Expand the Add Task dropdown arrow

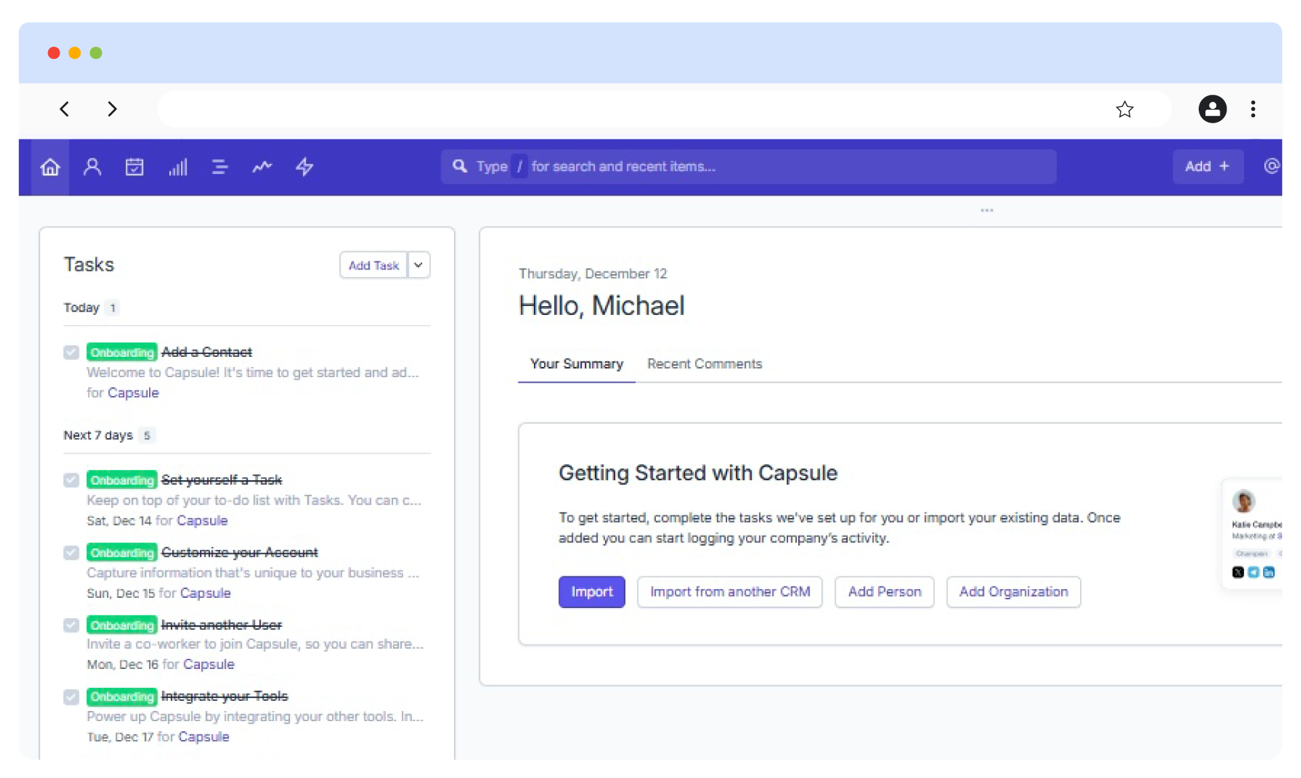pos(418,265)
